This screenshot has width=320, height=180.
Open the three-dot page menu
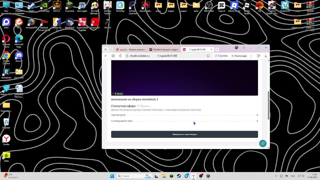tap(251, 56)
